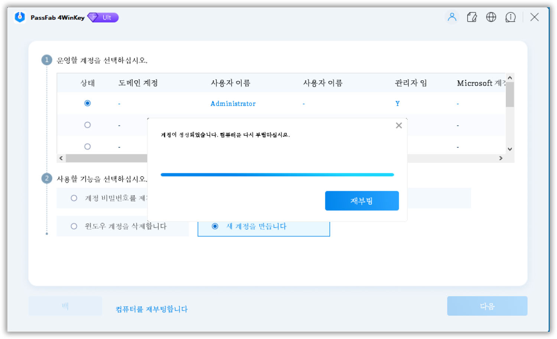Open the feedback note icon at top right
Image resolution: width=557 pixels, height=339 pixels.
[x=472, y=17]
